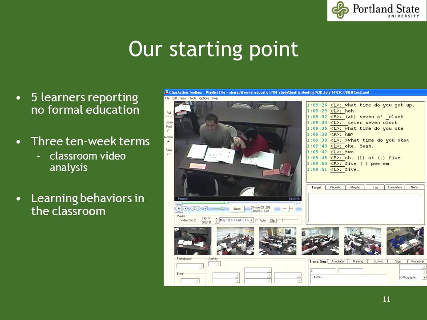Click the next-frame button in the player controls
427x320 pixels.
tap(198, 208)
